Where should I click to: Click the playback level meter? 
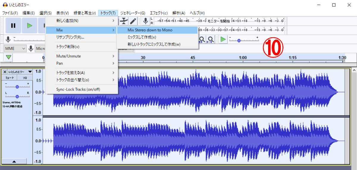coord(241,30)
